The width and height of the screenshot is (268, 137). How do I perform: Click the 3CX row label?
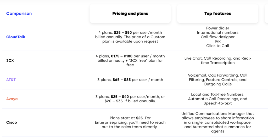[10, 60]
